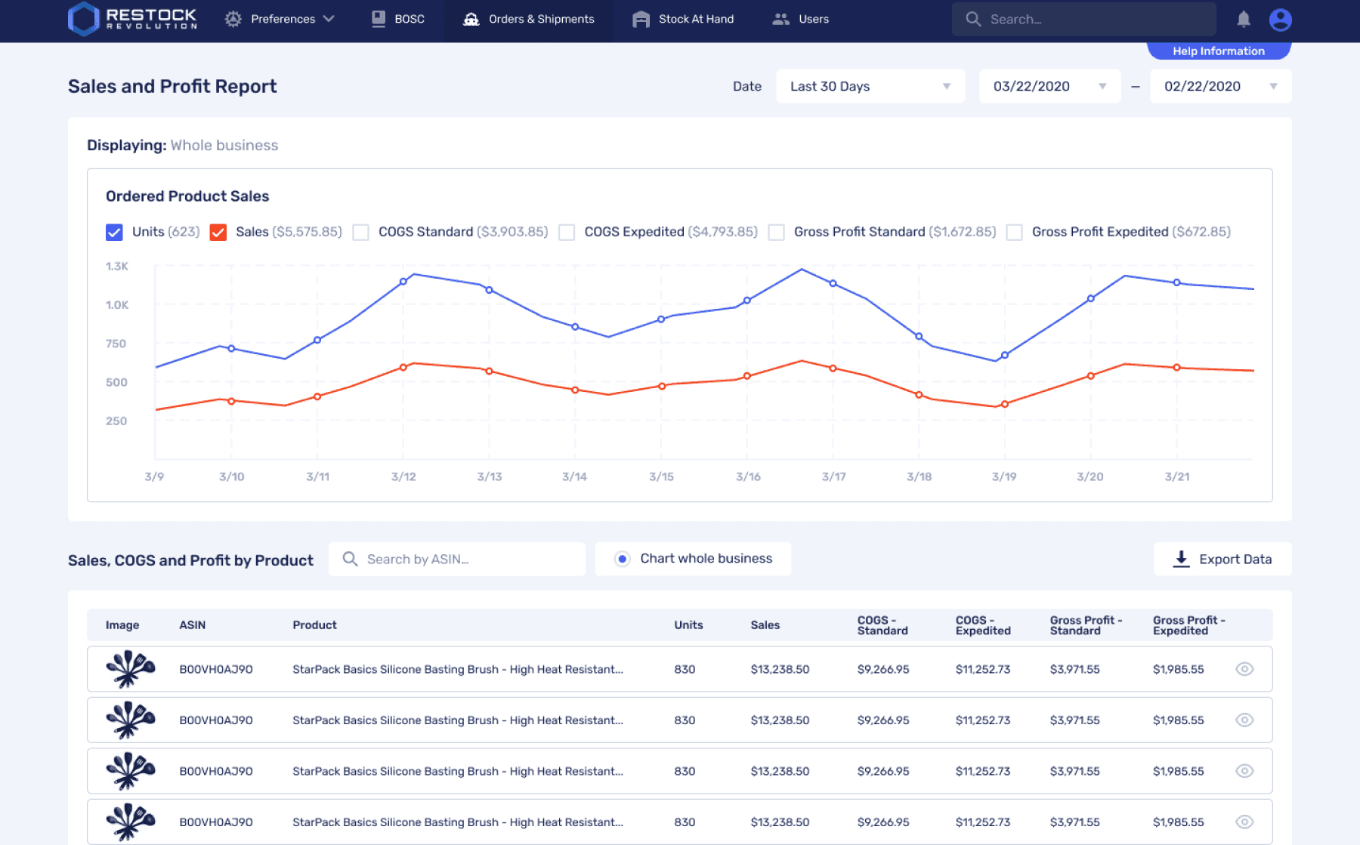Open the 02/22/2020 date dropdown
The height and width of the screenshot is (845, 1360).
[x=1221, y=86]
